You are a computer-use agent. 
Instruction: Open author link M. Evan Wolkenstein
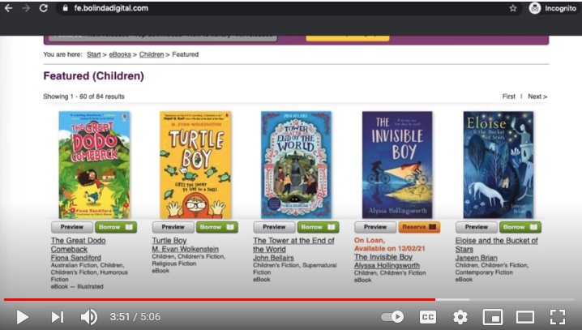(185, 249)
